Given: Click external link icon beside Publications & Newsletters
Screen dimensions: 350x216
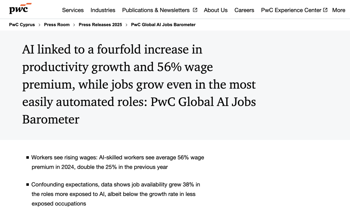Looking at the screenshot, I should coord(195,10).
